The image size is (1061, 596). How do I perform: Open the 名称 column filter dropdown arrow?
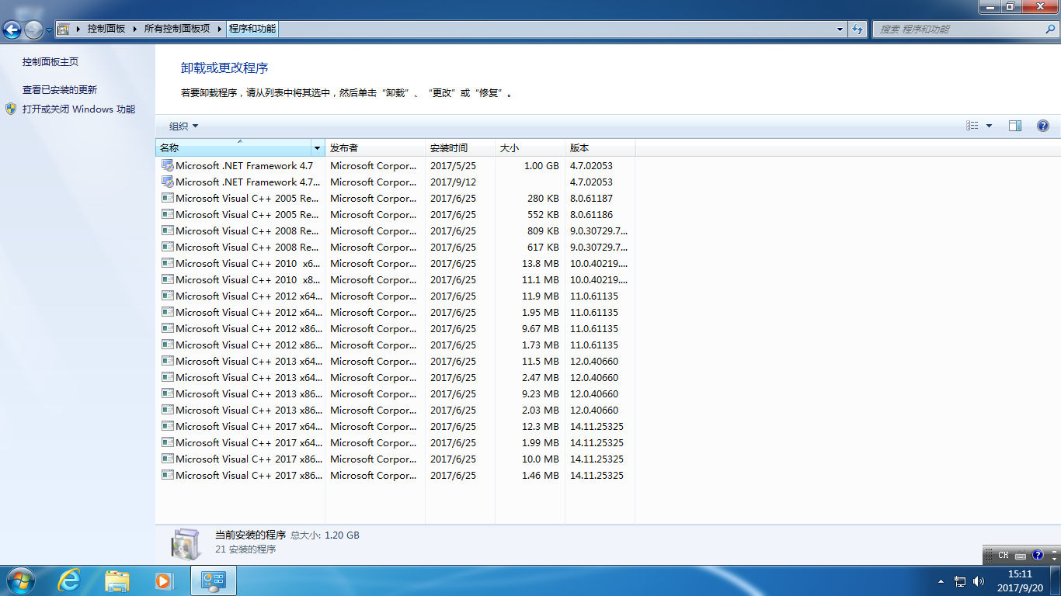click(317, 147)
